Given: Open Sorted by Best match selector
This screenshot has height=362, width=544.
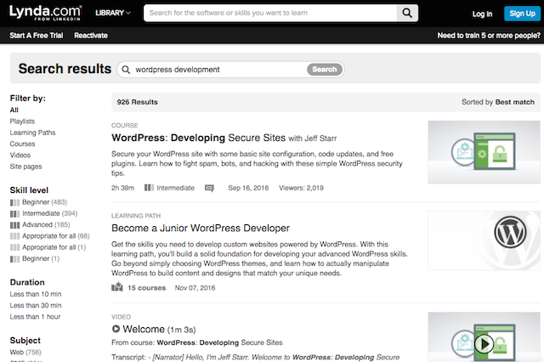Looking at the screenshot, I should click(498, 102).
